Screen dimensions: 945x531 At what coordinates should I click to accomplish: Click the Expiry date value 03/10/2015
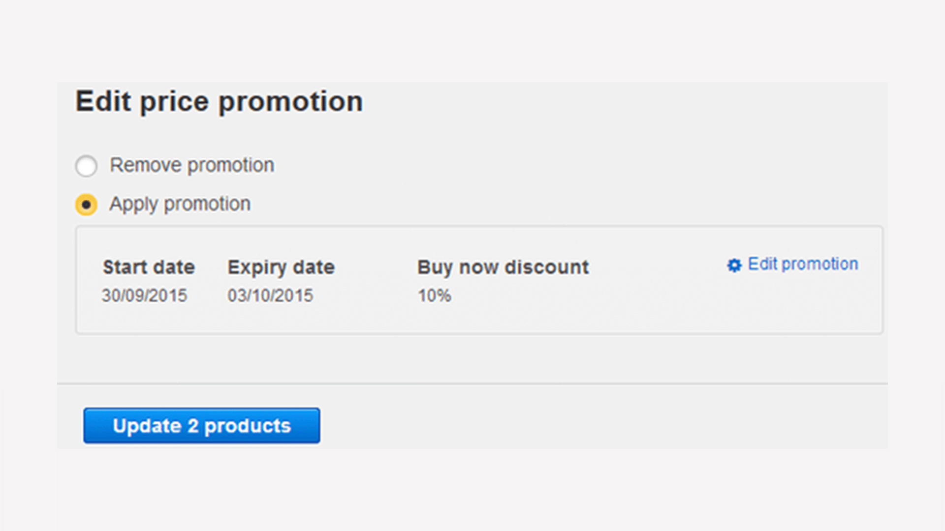(271, 295)
